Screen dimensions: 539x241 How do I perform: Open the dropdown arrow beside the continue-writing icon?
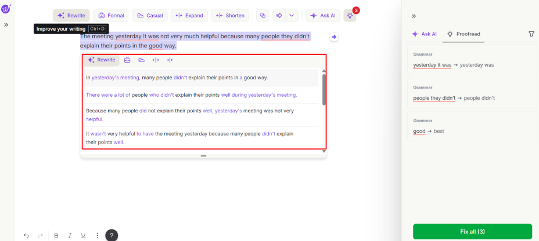click(x=292, y=16)
